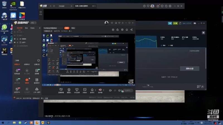This screenshot has height=125, width=223.
Task: Switch to the third toolbox tab
Action: click(37, 64)
